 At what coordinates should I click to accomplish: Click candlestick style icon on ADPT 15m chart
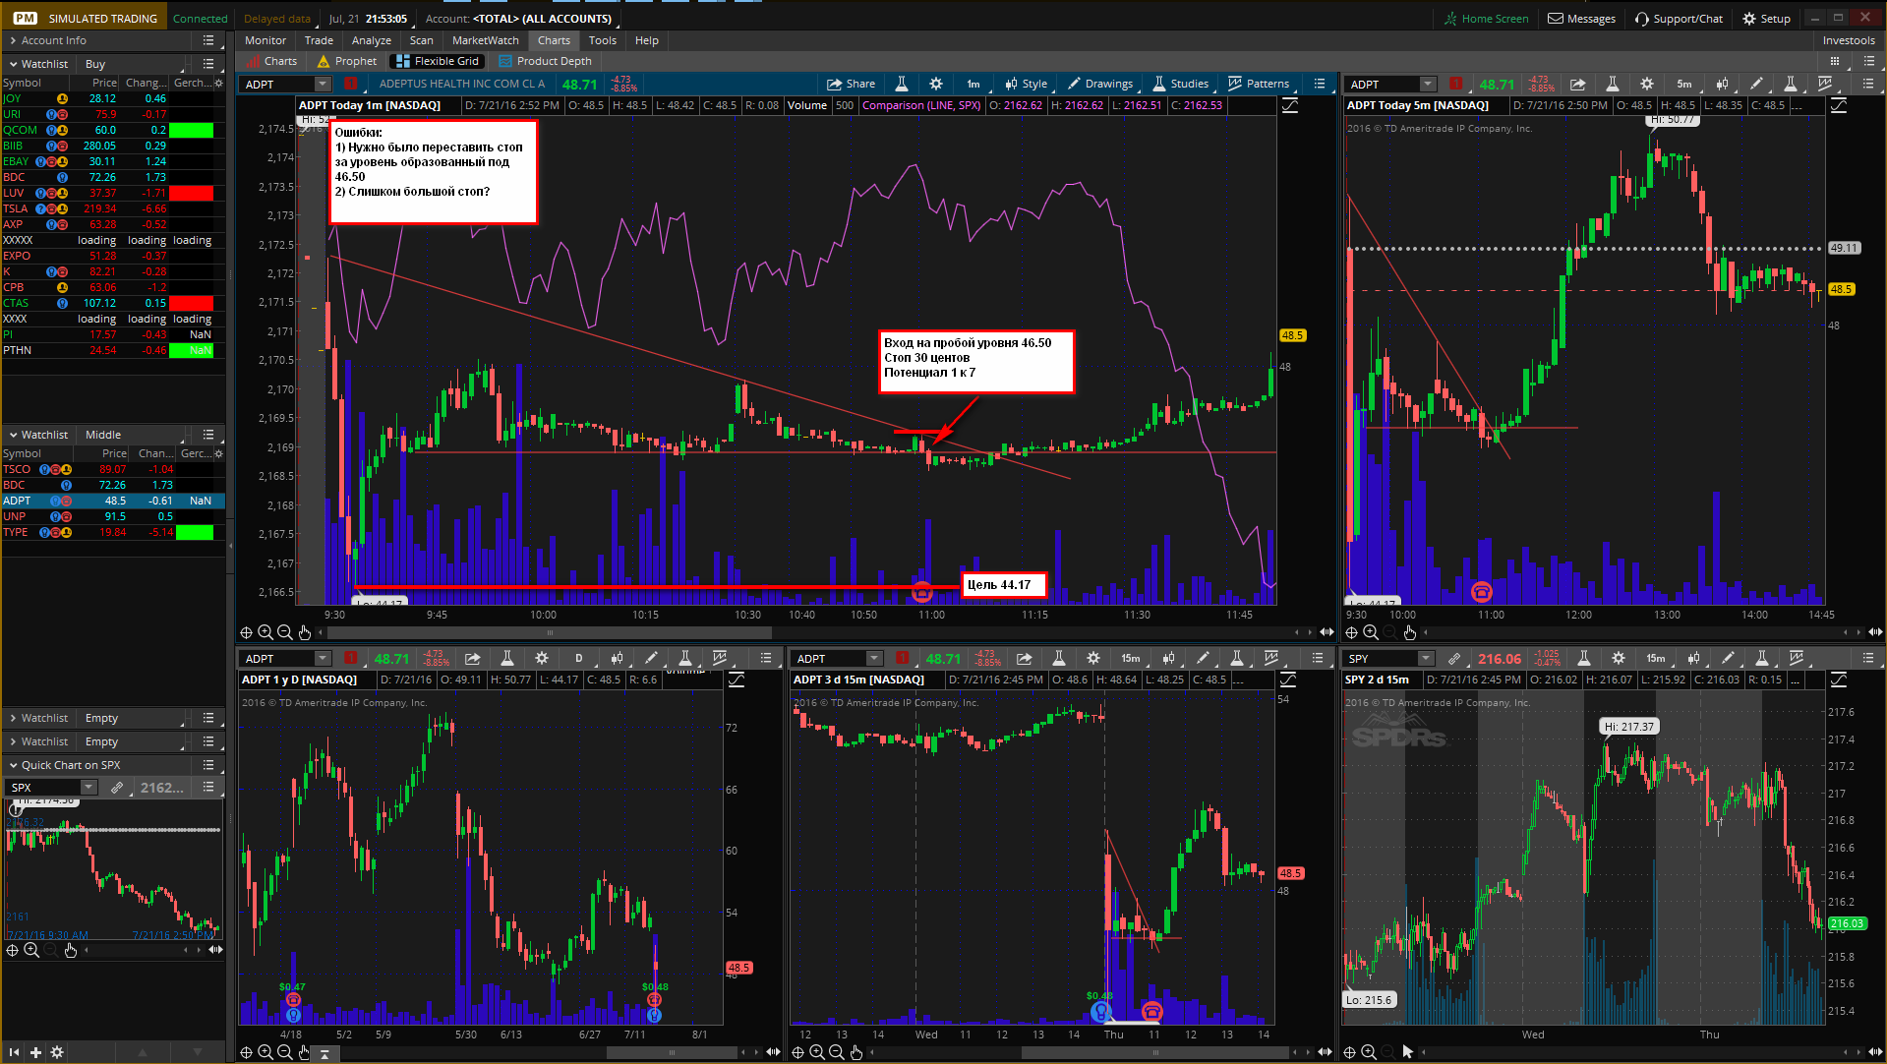(1167, 658)
